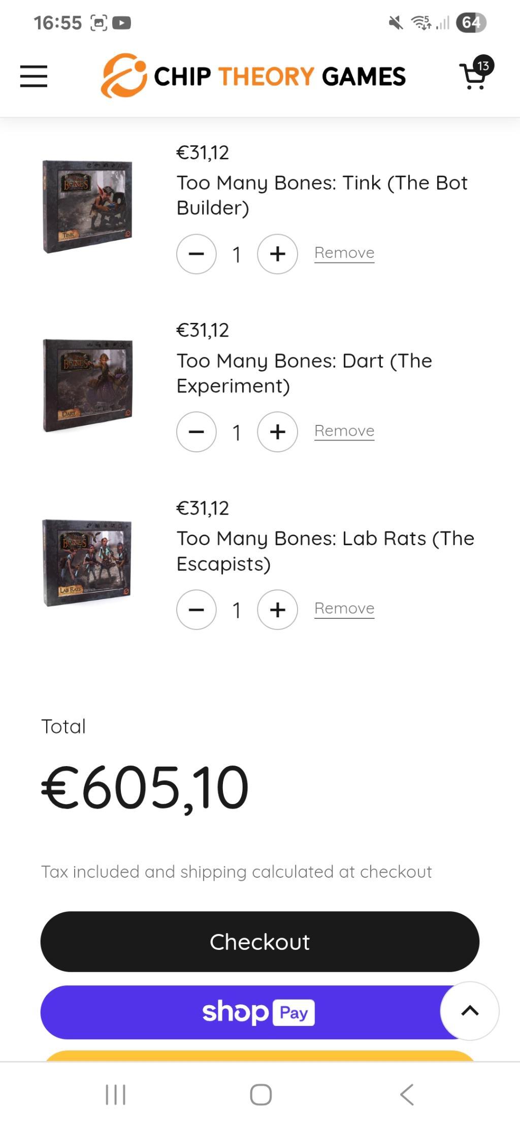
Task: Tap the scroll-to-top chevron button
Action: (x=470, y=1011)
